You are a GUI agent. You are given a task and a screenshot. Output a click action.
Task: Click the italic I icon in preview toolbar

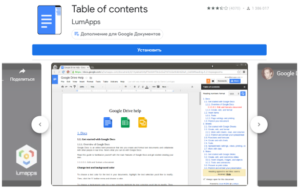[139, 87]
